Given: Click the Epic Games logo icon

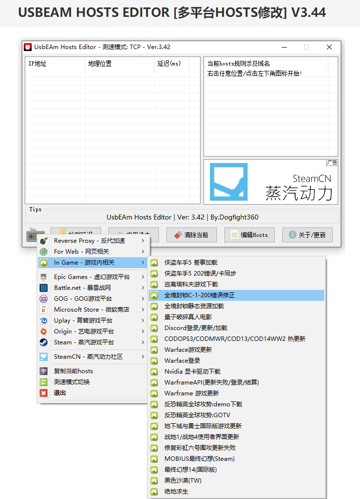Looking at the screenshot, I should pyautogui.click(x=44, y=277).
